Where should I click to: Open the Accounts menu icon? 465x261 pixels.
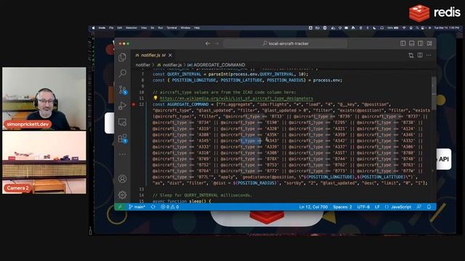coord(122,179)
